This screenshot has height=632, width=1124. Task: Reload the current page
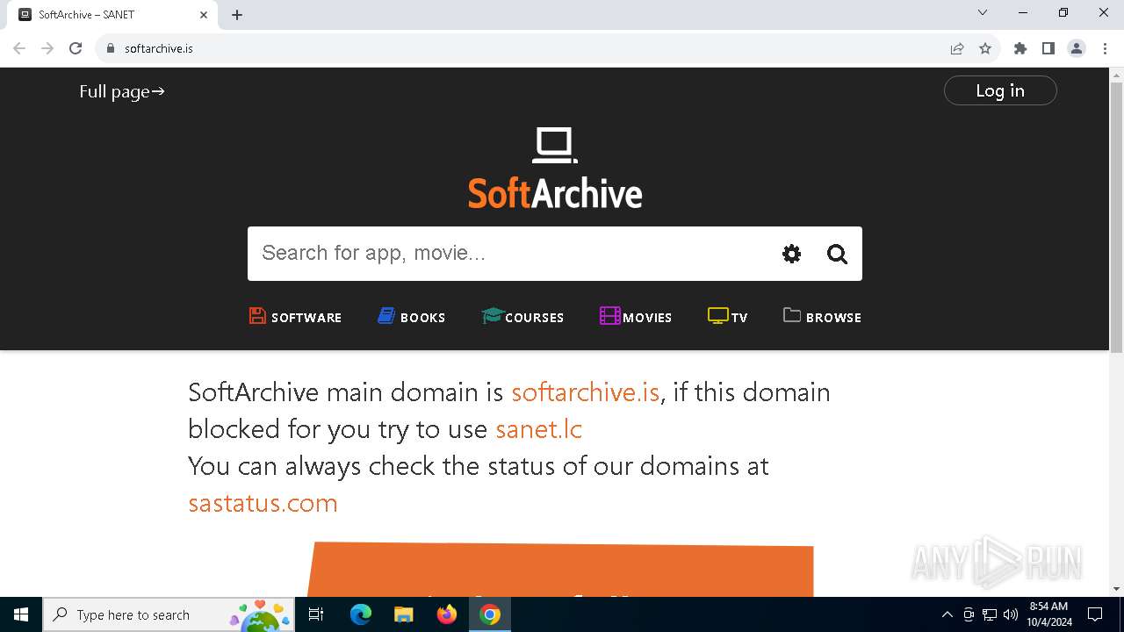click(76, 48)
